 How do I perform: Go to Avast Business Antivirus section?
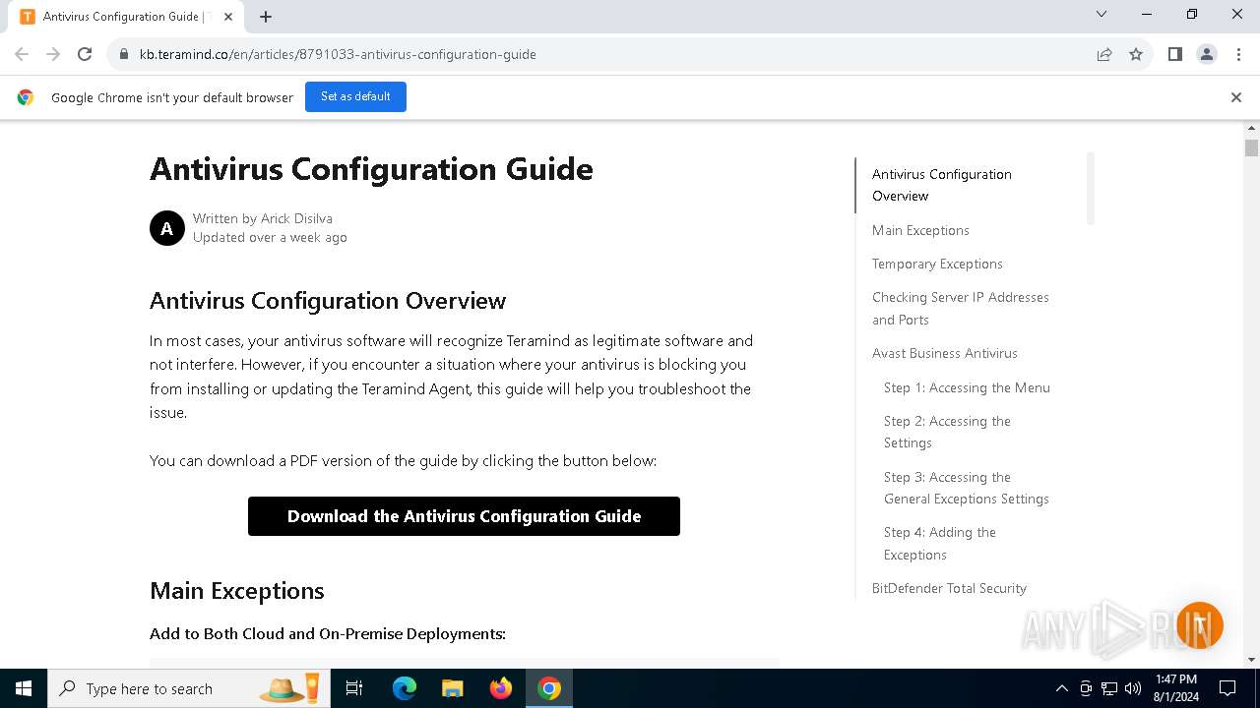[945, 353]
